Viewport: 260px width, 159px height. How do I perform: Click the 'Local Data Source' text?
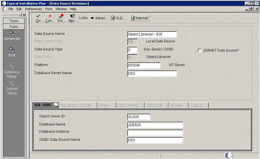(x=160, y=41)
